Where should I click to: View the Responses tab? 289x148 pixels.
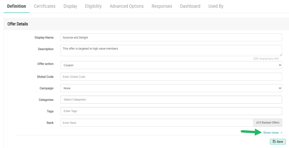pos(162,6)
